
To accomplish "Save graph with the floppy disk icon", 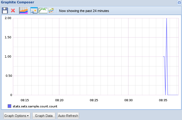I will (5, 10).
